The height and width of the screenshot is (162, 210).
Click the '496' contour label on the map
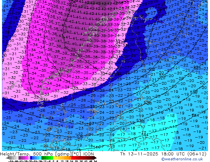(122, 43)
